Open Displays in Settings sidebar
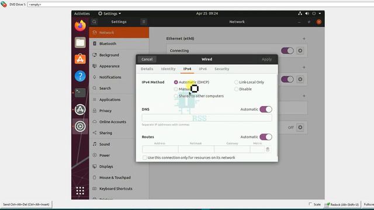The image size is (374, 210). [119, 166]
